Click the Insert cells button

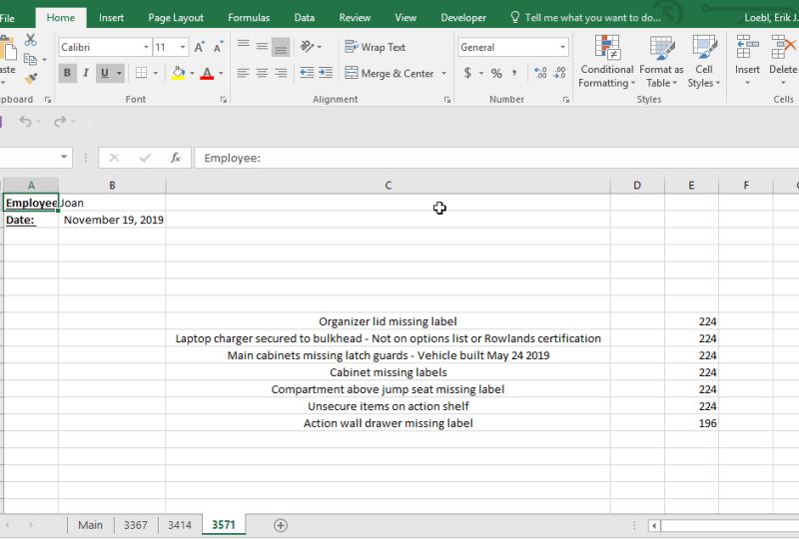pos(747,60)
